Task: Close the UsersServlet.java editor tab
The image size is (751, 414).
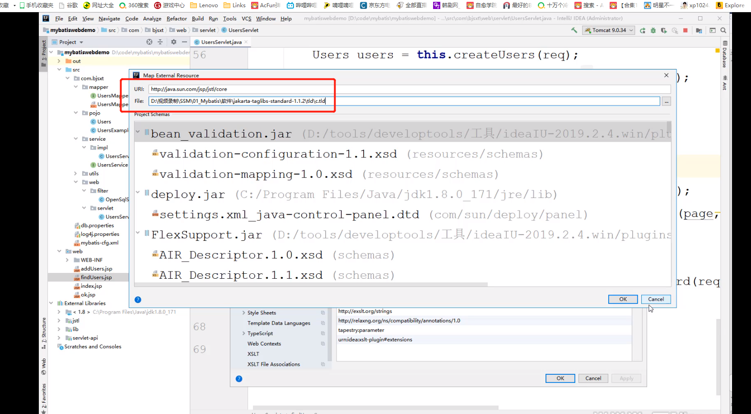Action: pos(246,42)
